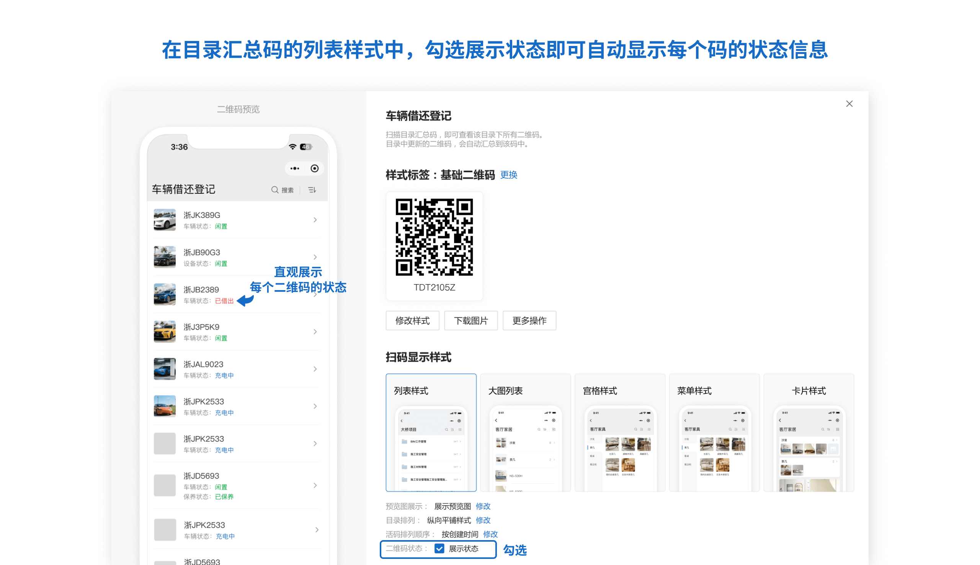Click the 浙JAL9023 car thumbnail
The width and height of the screenshot is (980, 565).
pos(165,369)
